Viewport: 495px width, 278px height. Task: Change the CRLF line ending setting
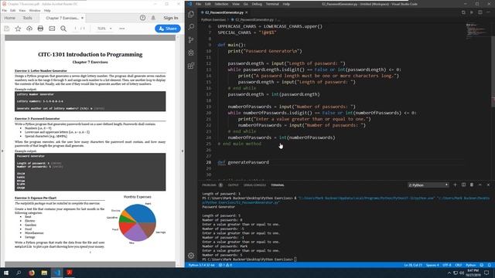tap(459, 265)
